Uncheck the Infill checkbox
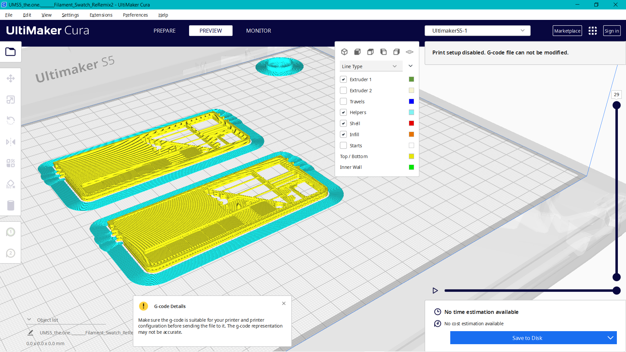626x352 pixels. pos(343,134)
